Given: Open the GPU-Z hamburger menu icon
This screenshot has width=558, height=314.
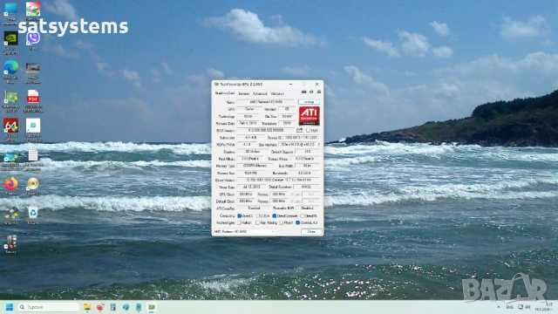Looking at the screenshot, I should tap(319, 92).
